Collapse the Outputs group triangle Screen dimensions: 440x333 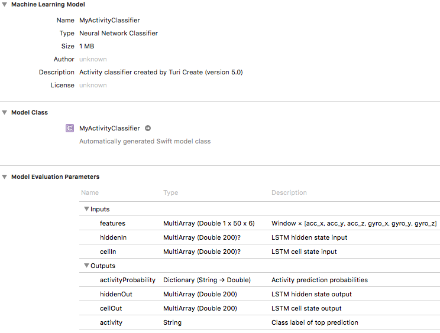86,266
